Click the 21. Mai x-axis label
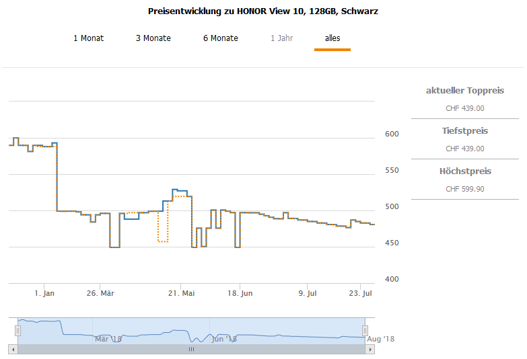The width and height of the screenshot is (527, 359). tap(181, 293)
